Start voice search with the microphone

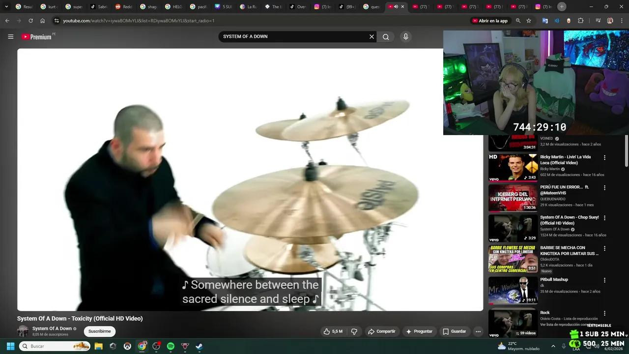[405, 36]
